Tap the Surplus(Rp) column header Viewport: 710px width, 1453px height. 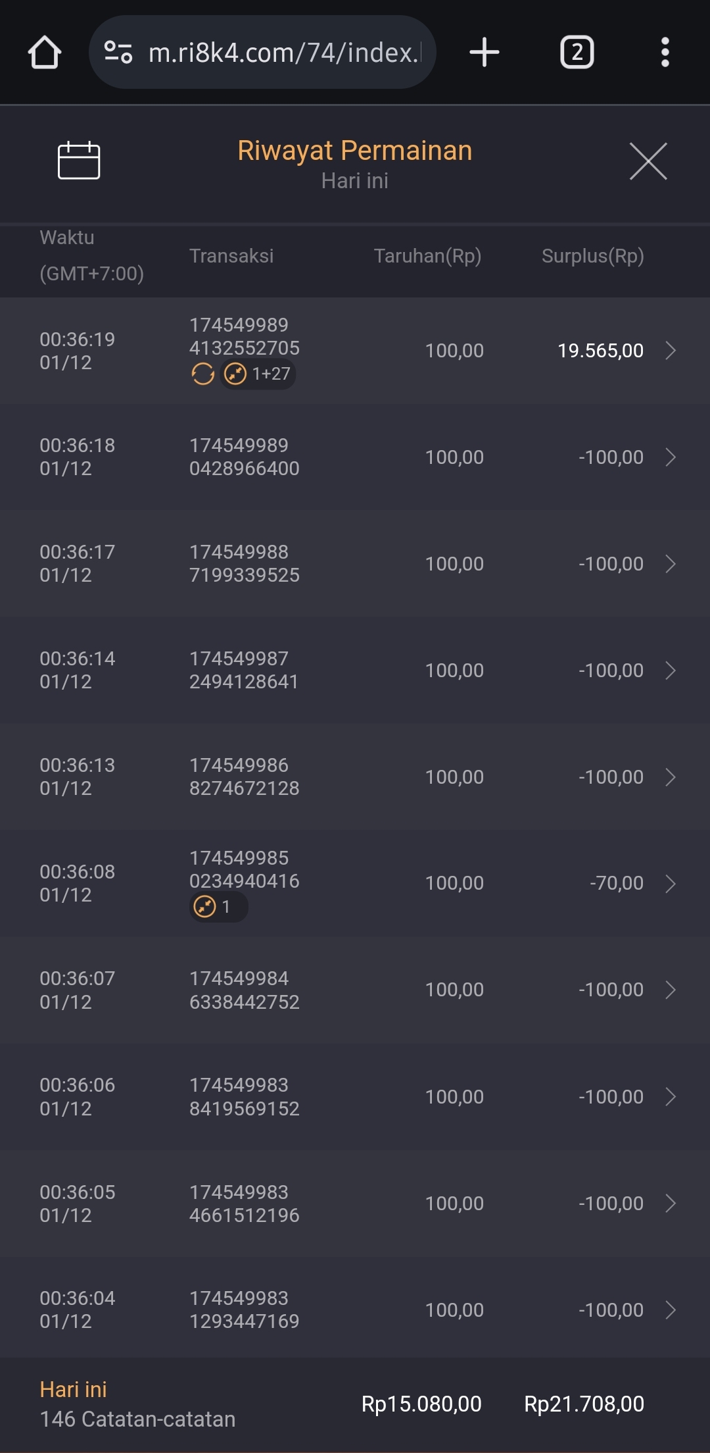[592, 256]
